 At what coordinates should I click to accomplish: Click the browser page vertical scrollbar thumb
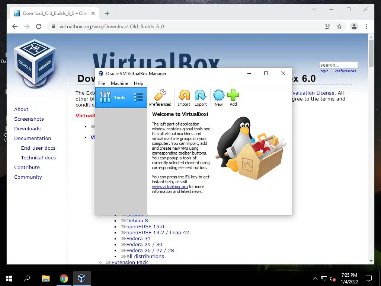371,53
